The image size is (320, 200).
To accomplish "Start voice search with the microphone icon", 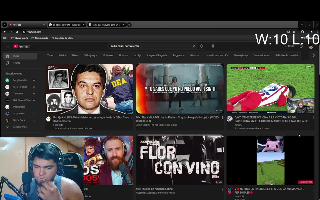I will pos(213,46).
